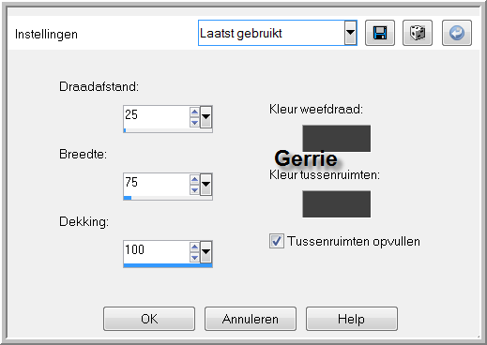Save the preset with floppy disk icon

380,33
